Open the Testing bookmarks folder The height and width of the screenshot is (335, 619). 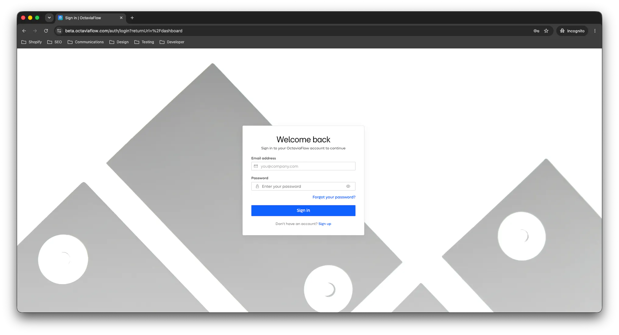144,42
